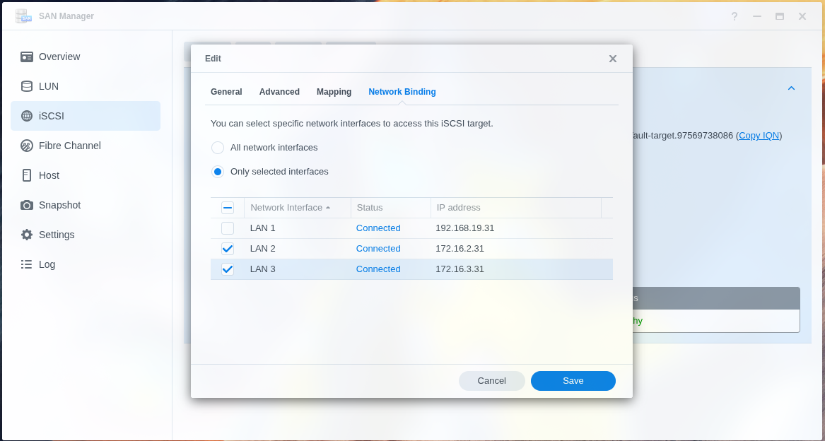Collapse the iSCSI target panel chevron

(791, 88)
